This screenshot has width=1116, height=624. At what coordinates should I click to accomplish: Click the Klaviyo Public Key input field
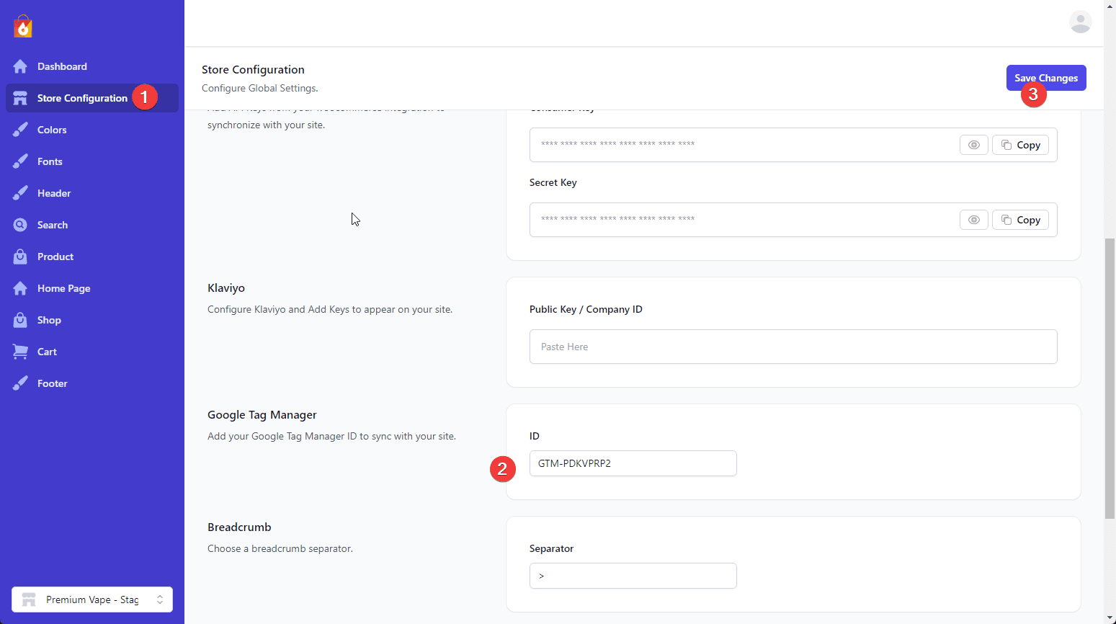793,347
